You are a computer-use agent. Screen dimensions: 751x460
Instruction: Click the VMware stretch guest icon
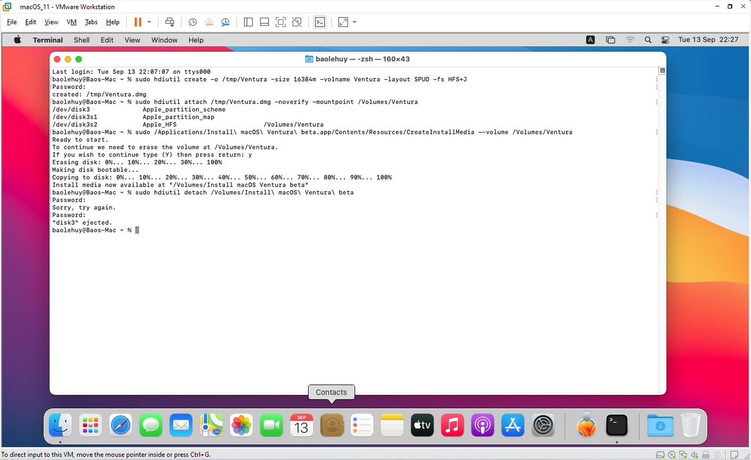343,22
